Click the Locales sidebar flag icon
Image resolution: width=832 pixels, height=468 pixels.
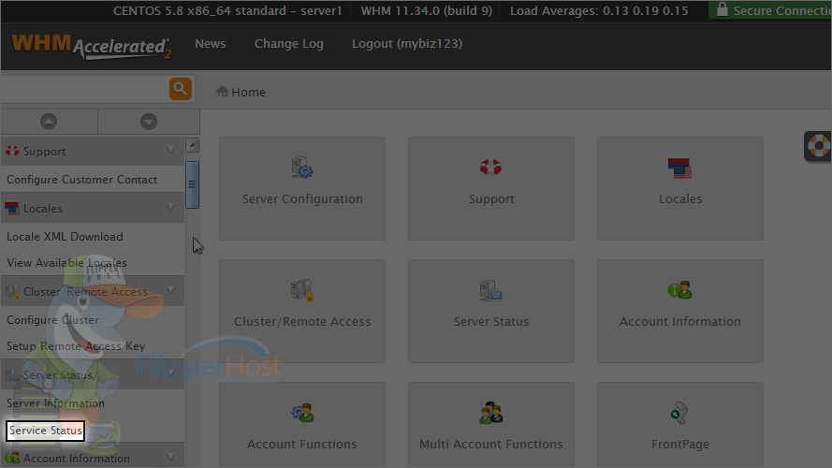[x=11, y=208]
